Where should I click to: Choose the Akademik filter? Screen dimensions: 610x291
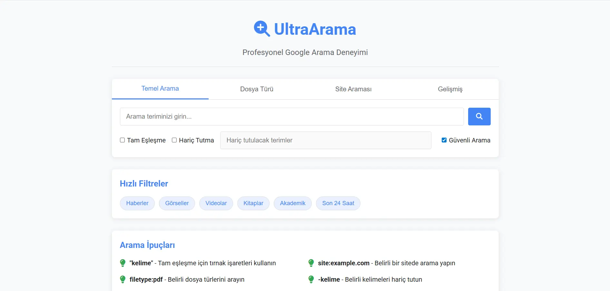[292, 203]
